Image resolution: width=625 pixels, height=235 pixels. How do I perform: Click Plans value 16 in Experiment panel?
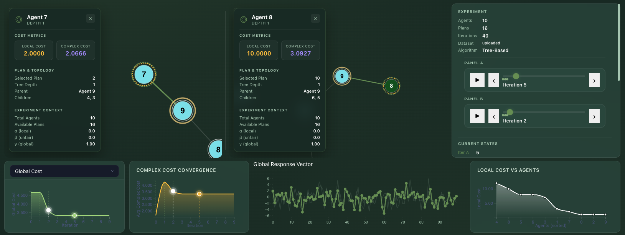click(485, 28)
